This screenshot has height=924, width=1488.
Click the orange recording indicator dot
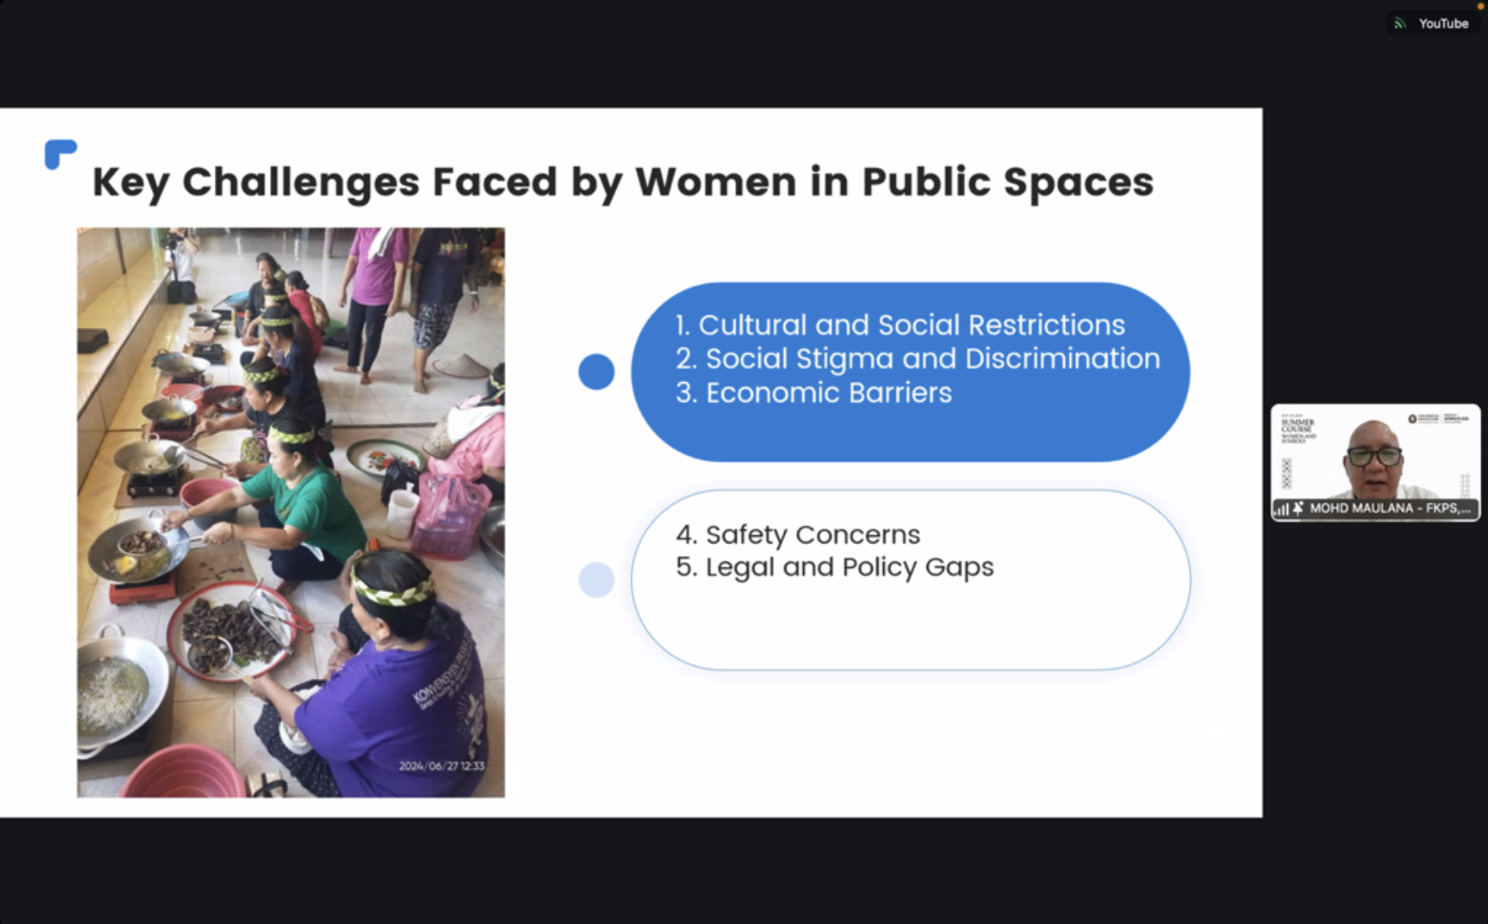tap(1481, 6)
